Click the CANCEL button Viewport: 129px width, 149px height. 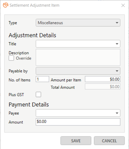109,141
